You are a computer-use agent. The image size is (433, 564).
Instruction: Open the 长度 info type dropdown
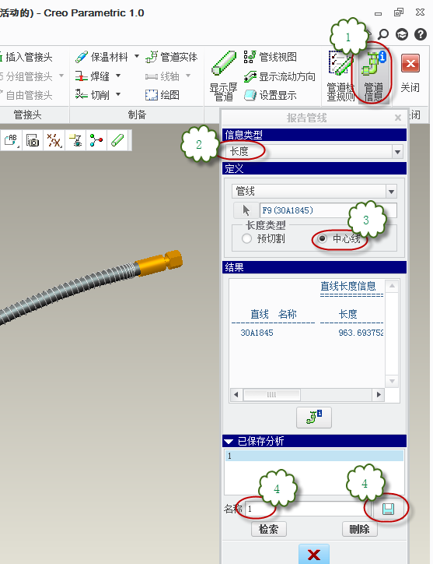[397, 152]
